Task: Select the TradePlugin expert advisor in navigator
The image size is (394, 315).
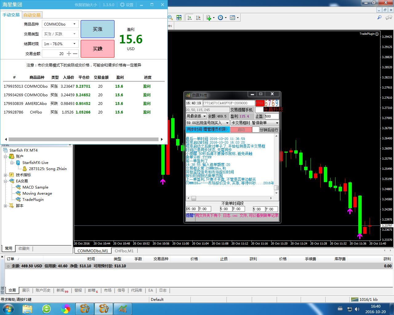Action: [33, 199]
